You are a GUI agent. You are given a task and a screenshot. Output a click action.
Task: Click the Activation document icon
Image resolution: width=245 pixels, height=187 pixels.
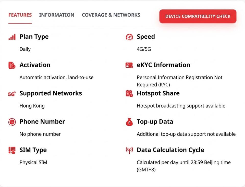tap(12, 65)
